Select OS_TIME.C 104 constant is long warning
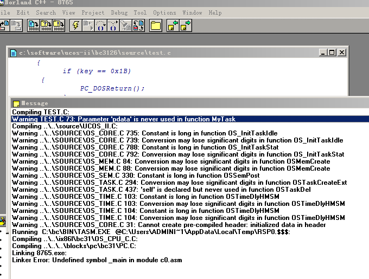 tap(190, 211)
